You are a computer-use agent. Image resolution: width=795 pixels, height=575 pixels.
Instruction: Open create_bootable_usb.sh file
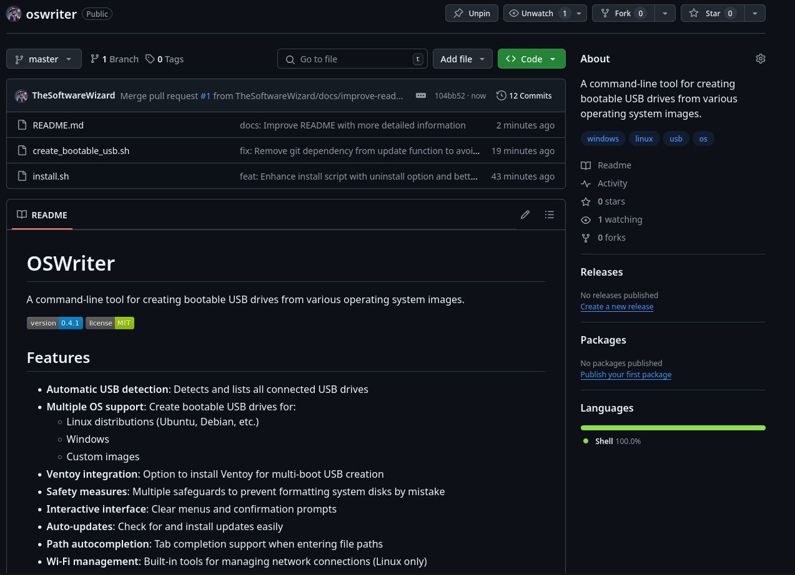click(x=81, y=150)
